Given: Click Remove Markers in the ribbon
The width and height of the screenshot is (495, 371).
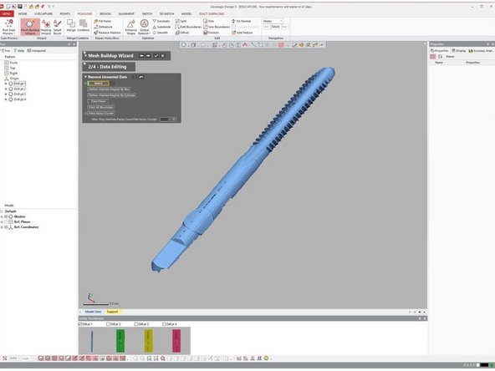Looking at the screenshot, I should click(x=107, y=33).
